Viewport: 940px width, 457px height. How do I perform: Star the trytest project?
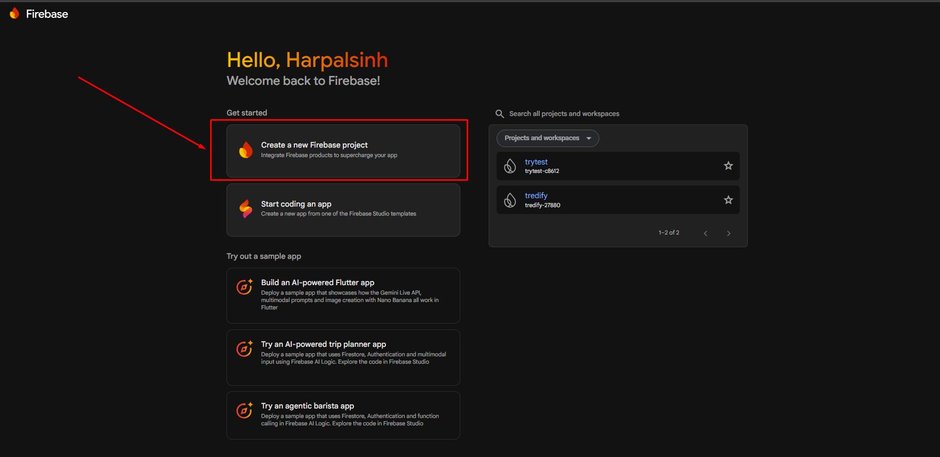pos(728,166)
